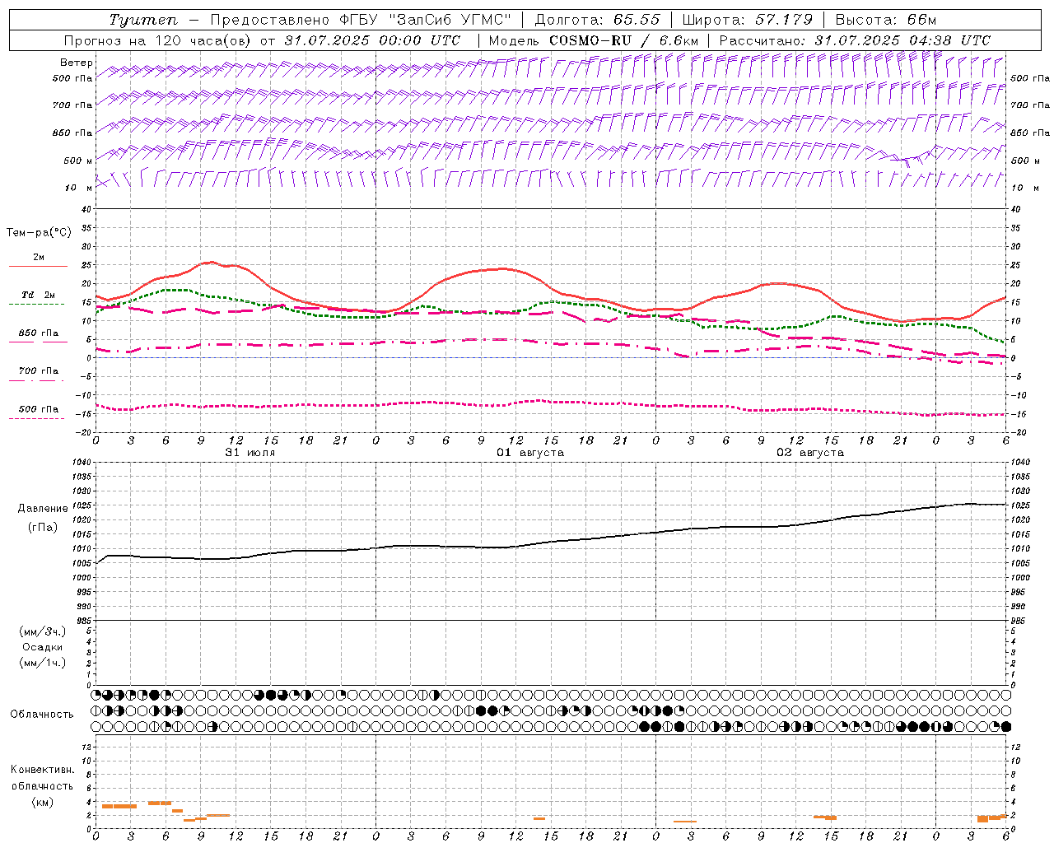Click the 'Конвективн.' convective label
Screen dimensions: 1054x843
click(42, 770)
